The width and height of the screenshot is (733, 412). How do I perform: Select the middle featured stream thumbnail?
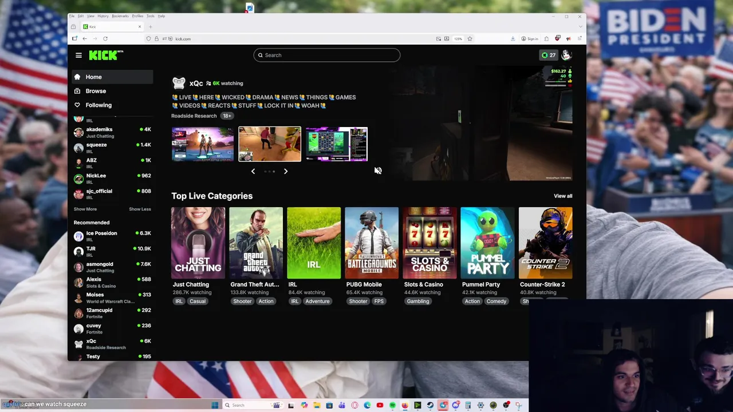click(x=270, y=144)
